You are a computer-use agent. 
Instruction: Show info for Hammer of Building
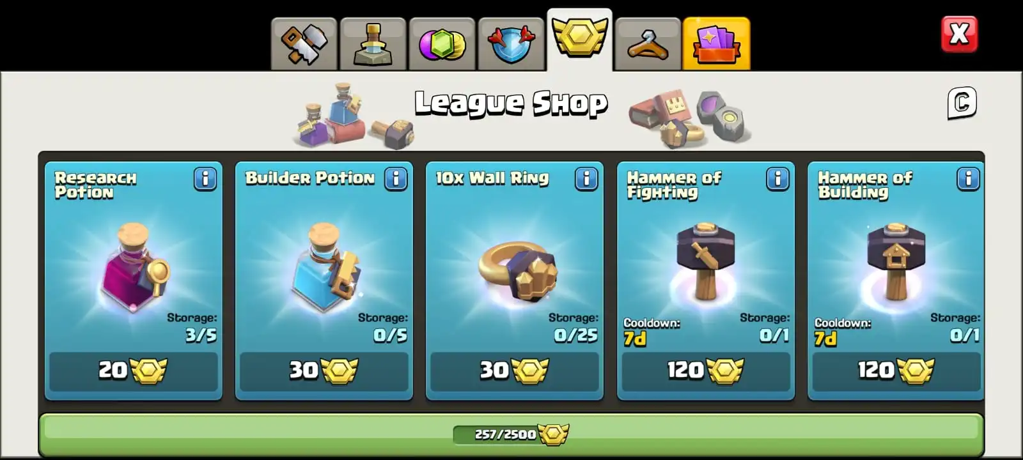968,179
